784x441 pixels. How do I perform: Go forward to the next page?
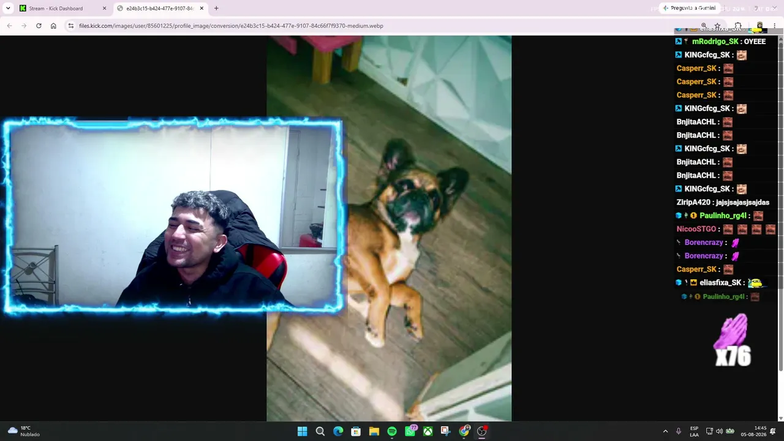24,26
